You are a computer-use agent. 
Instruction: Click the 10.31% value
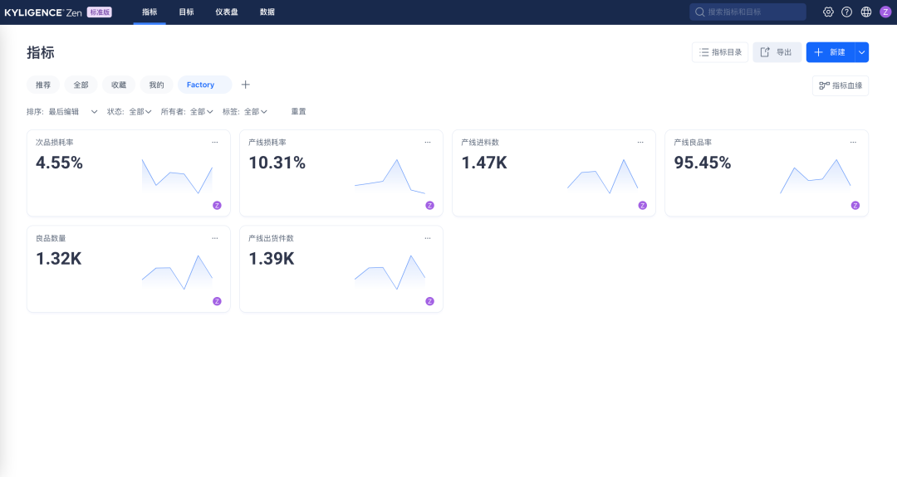277,163
